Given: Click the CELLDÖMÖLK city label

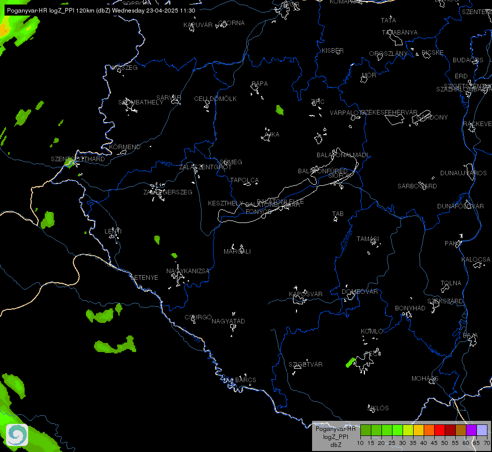Looking at the screenshot, I should pos(215,99).
